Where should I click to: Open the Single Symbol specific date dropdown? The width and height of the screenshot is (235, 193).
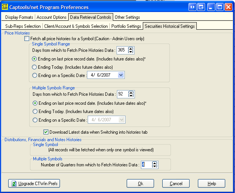(121, 75)
